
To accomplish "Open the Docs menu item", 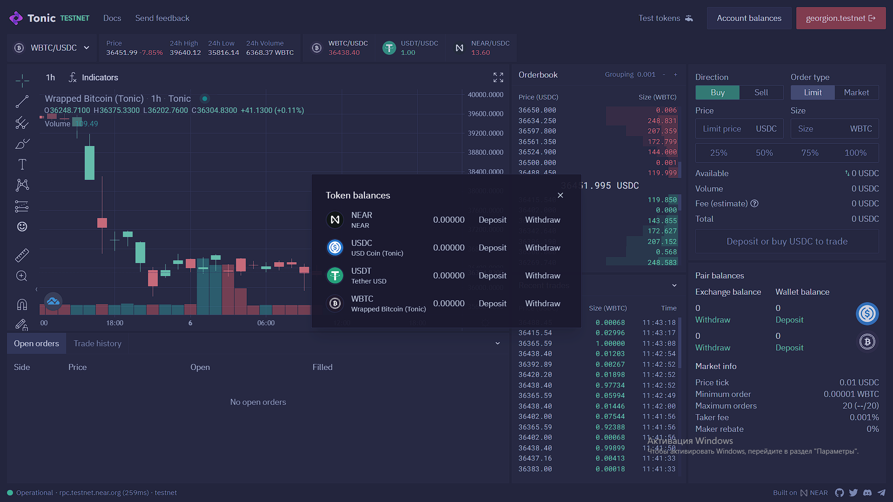I will [x=112, y=18].
